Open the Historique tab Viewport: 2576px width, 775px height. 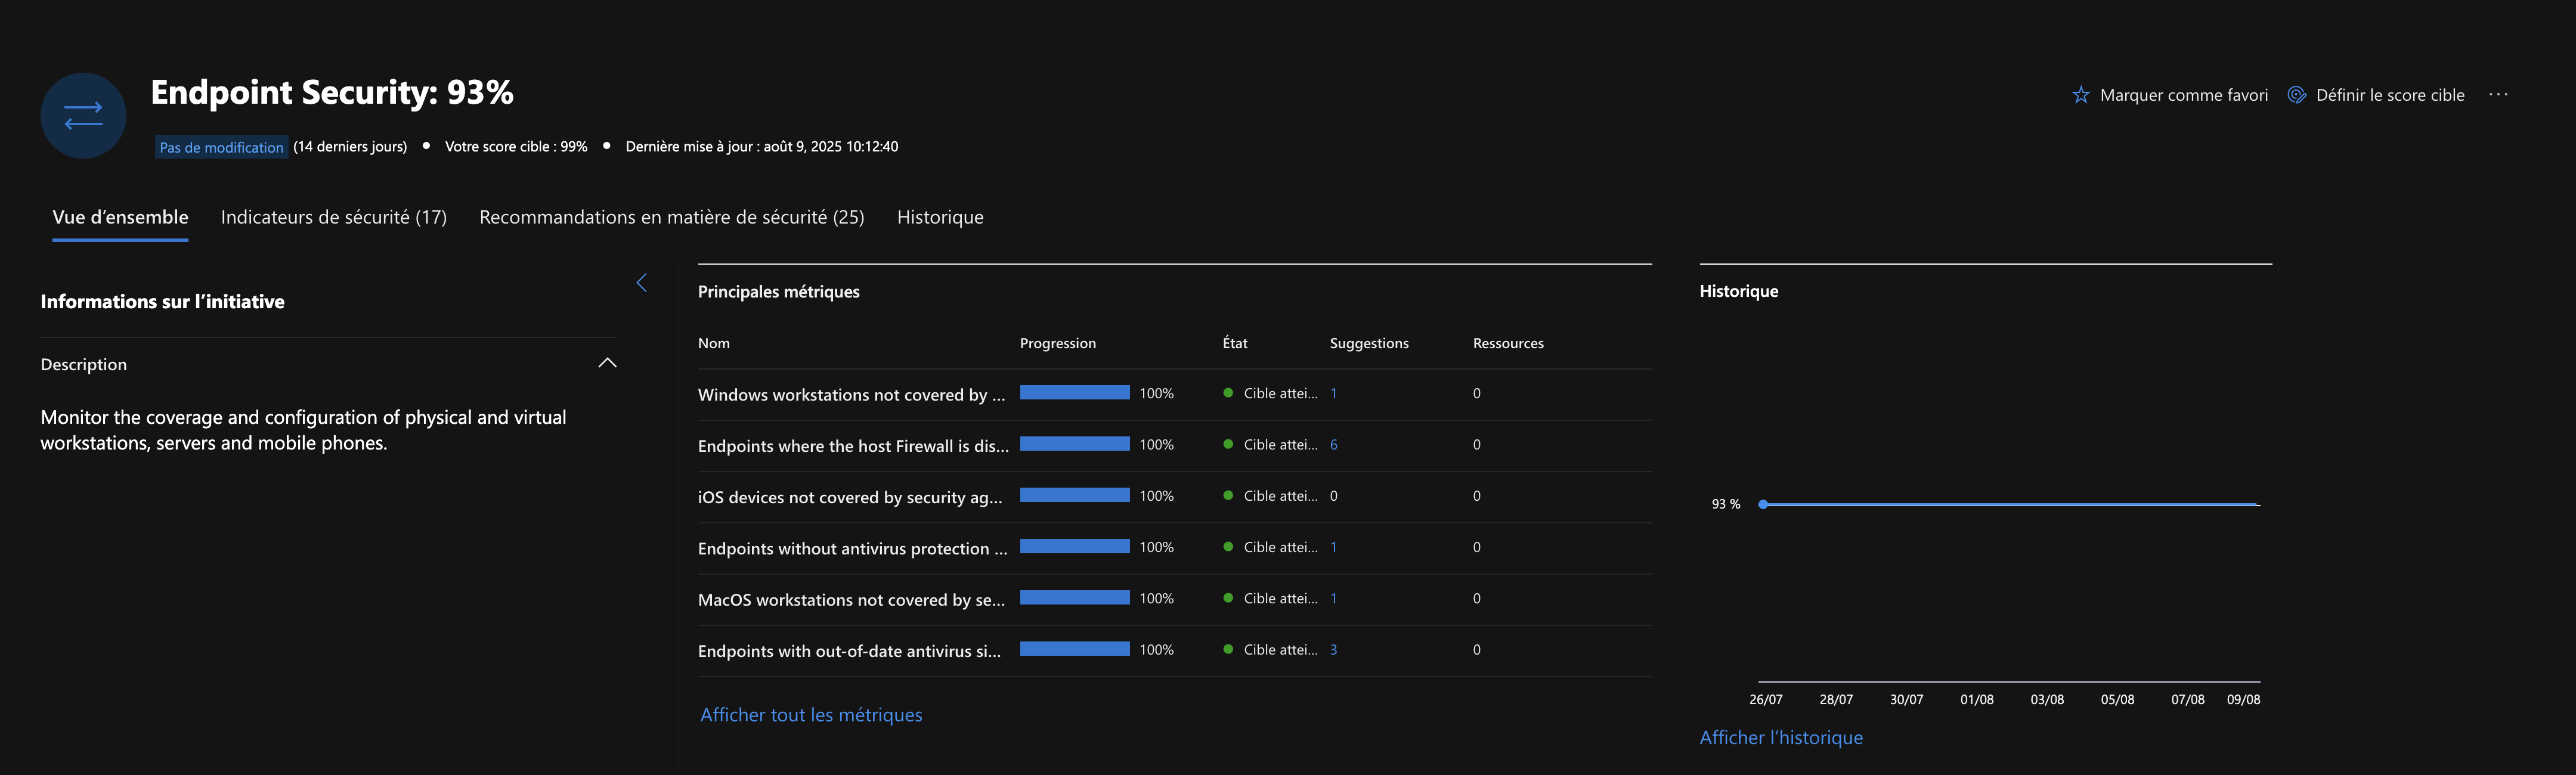[939, 217]
